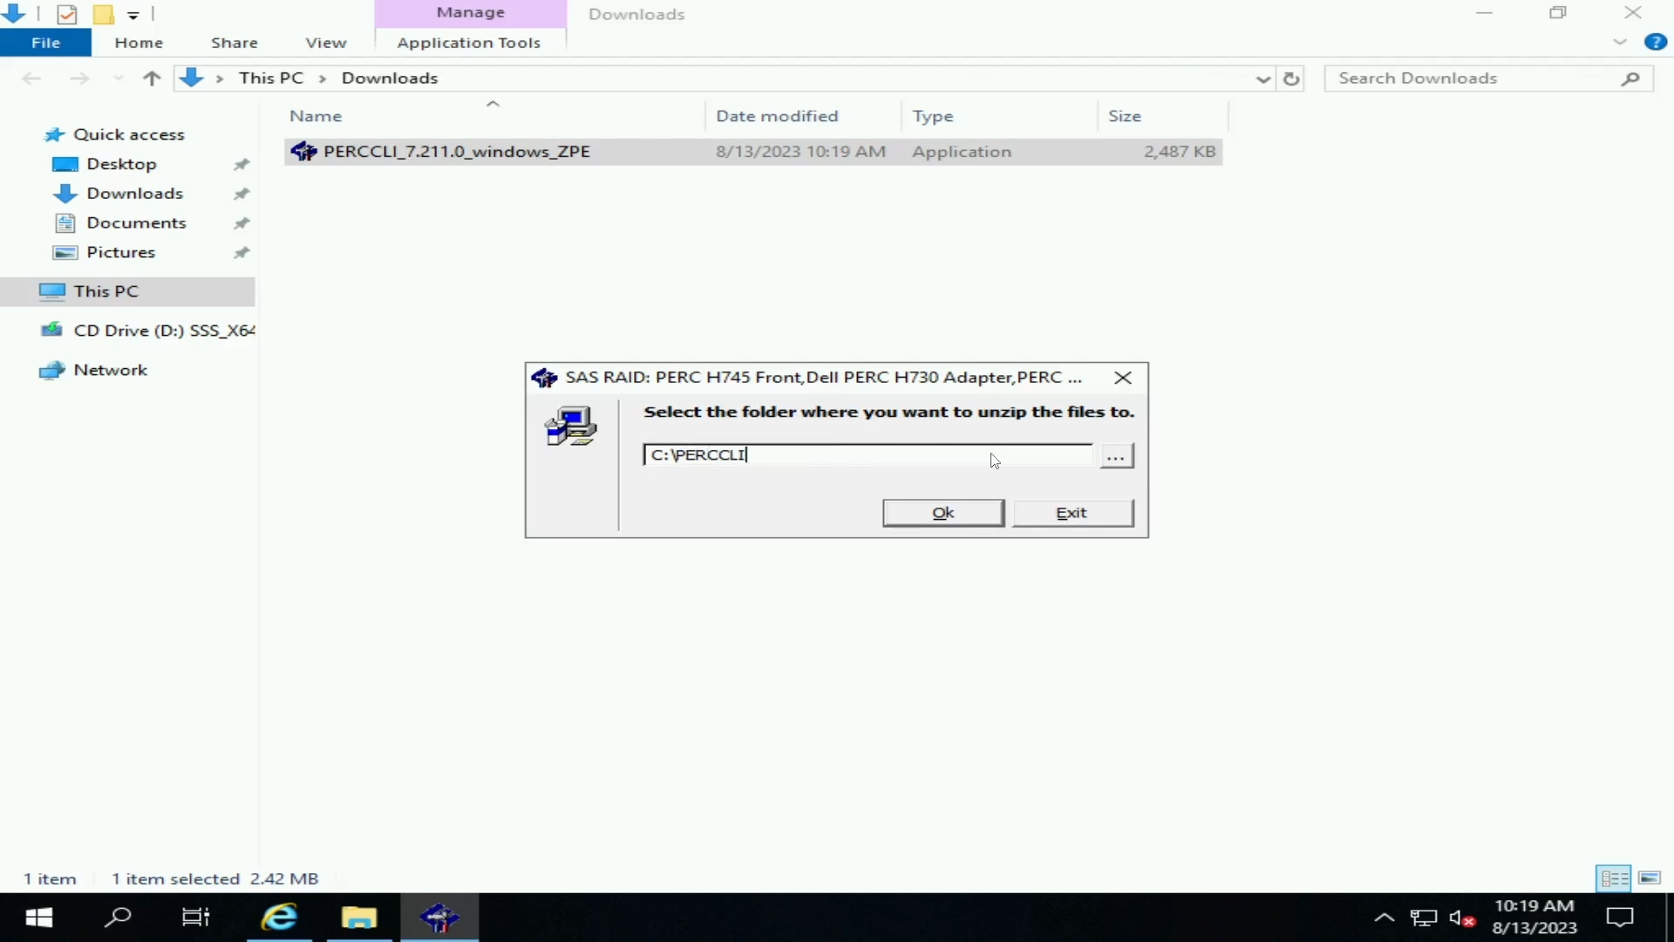Click the PERCCLI application icon in Downloads
Viewport: 1674px width, 942px height.
[x=303, y=151]
